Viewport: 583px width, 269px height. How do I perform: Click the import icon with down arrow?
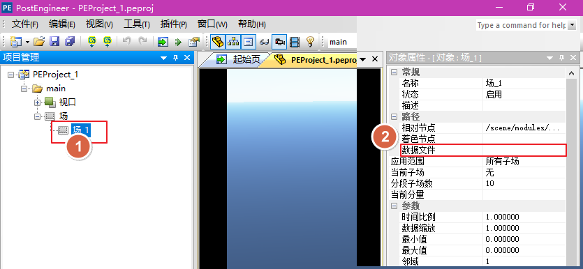[x=92, y=42]
